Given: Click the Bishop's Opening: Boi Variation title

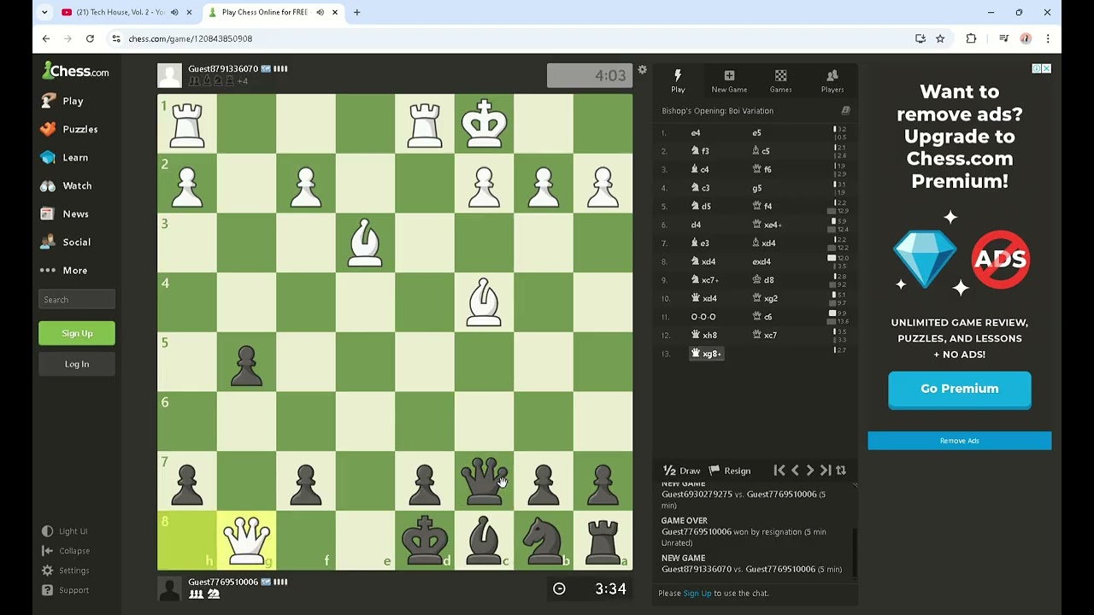Looking at the screenshot, I should [x=717, y=111].
